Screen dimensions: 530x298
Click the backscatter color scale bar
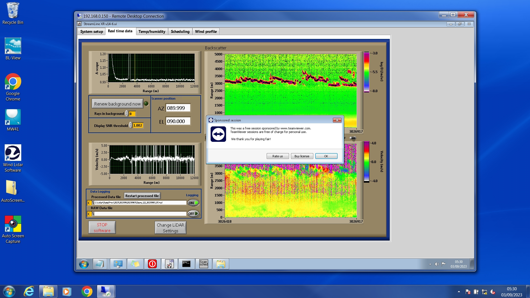click(x=366, y=72)
